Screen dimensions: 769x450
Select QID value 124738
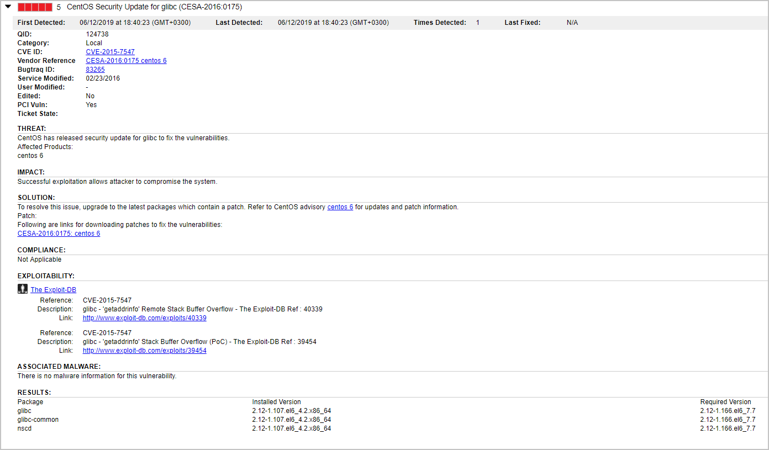click(97, 34)
